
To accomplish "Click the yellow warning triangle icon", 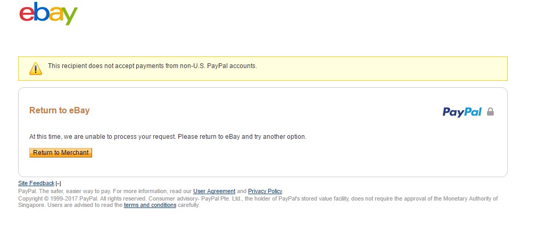I will click(x=35, y=68).
